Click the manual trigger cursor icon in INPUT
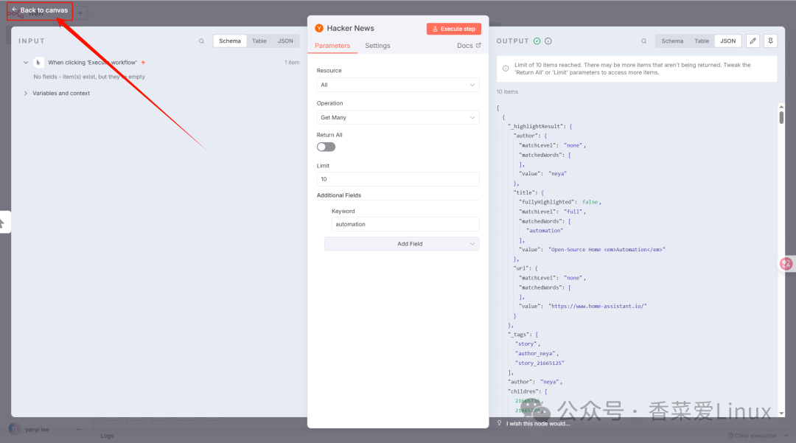The width and height of the screenshot is (796, 443). click(38, 63)
